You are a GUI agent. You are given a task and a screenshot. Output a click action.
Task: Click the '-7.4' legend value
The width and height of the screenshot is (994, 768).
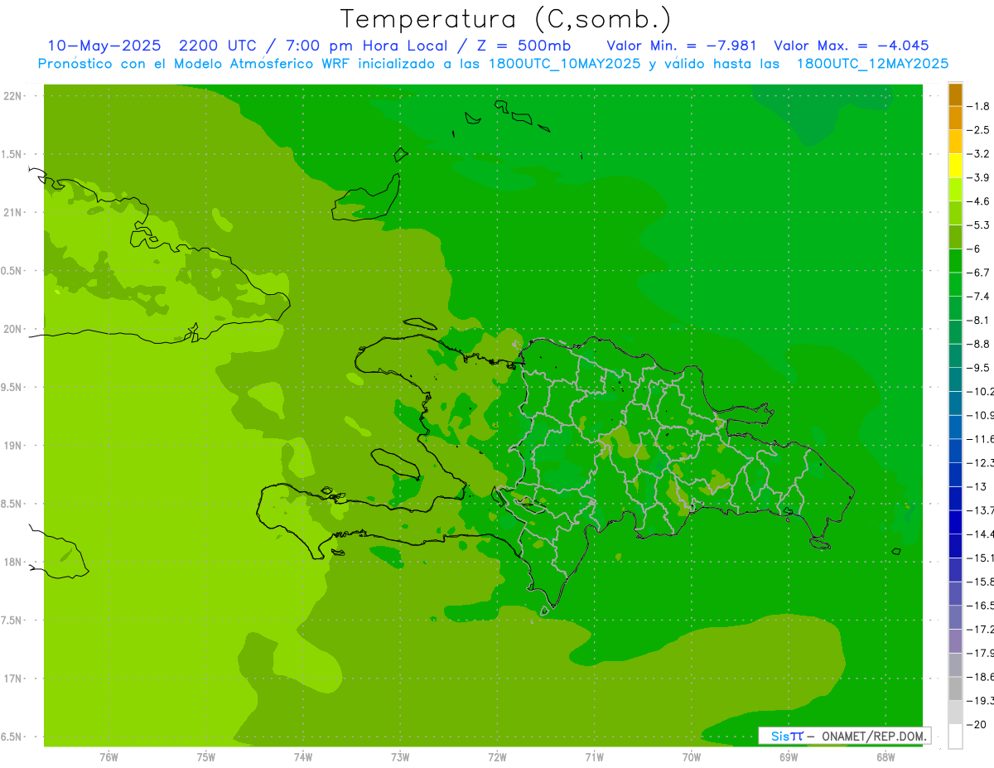(x=980, y=296)
